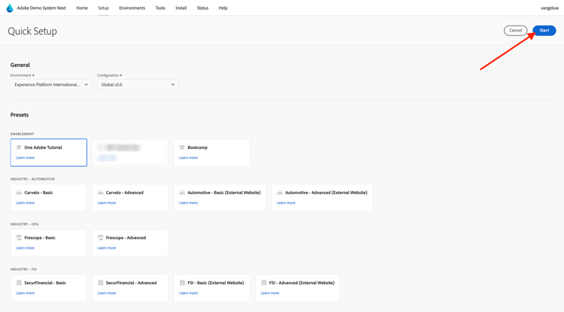Select the Carvelo - Advanced preset title
The width and height of the screenshot is (564, 312).
[125, 192]
